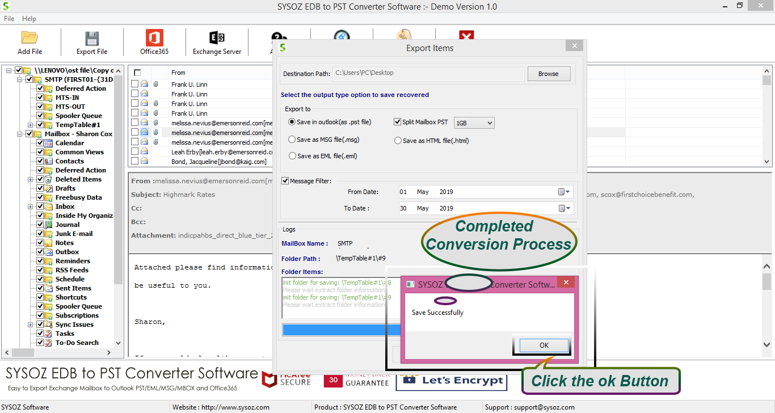
Task: Open the To Date calendar picker icon
Action: click(564, 208)
